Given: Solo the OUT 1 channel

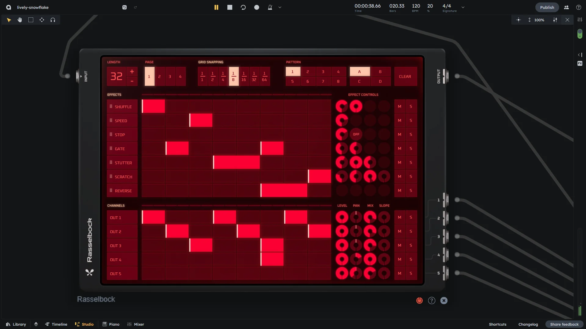Looking at the screenshot, I should click(411, 217).
